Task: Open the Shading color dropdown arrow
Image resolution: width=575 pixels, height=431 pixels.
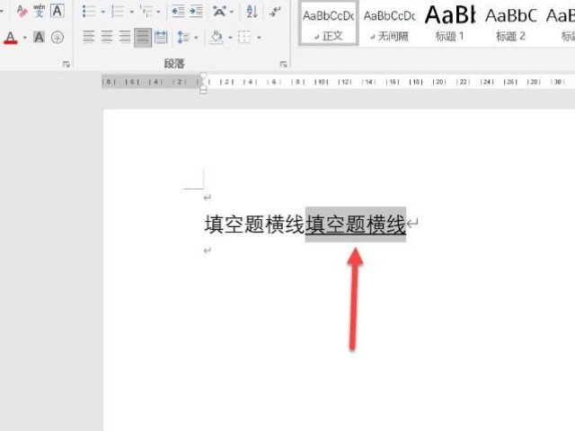Action: pyautogui.click(x=230, y=38)
